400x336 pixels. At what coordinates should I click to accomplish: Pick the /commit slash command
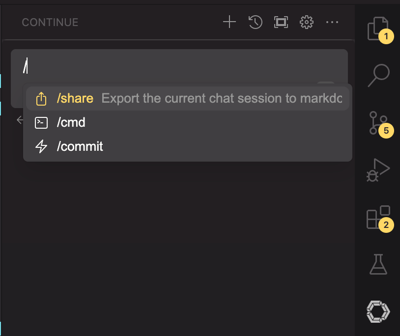pos(80,146)
